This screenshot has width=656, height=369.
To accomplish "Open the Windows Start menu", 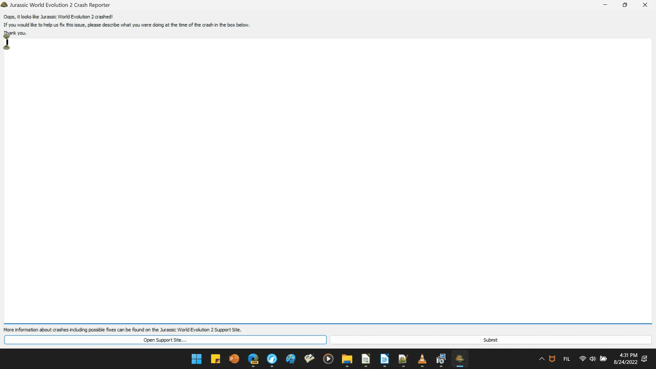I will [196, 359].
